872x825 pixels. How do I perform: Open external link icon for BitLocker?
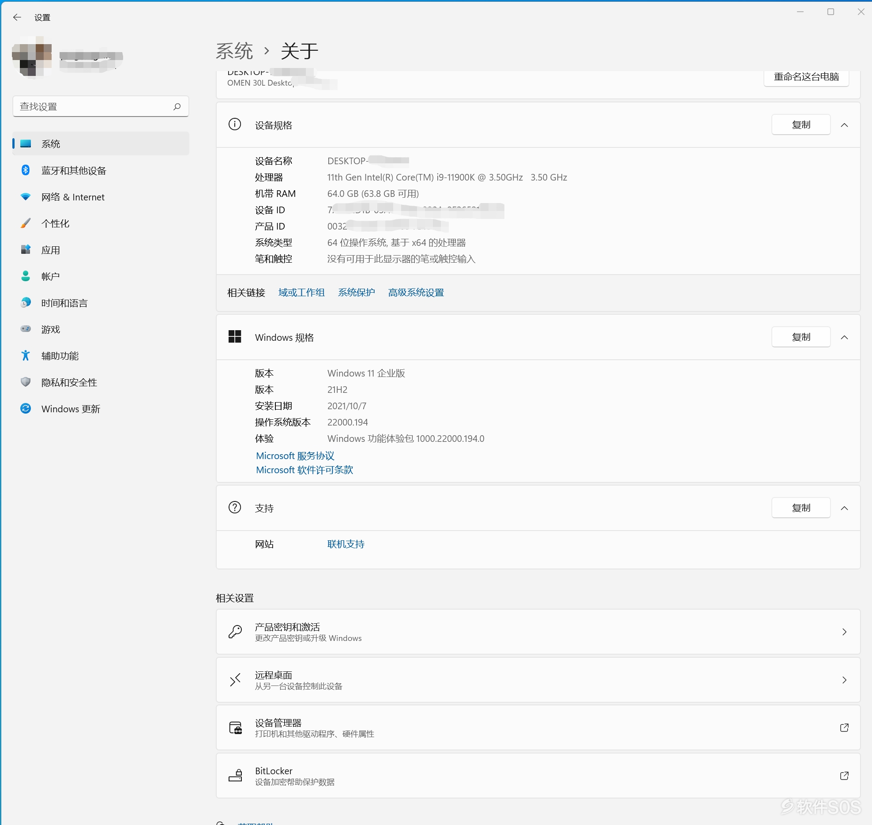click(x=844, y=776)
